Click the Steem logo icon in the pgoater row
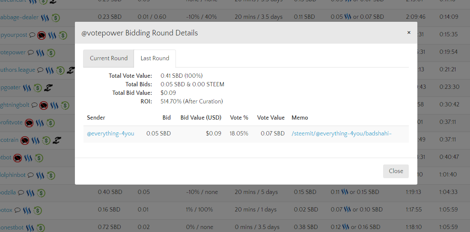 [x=27, y=88]
